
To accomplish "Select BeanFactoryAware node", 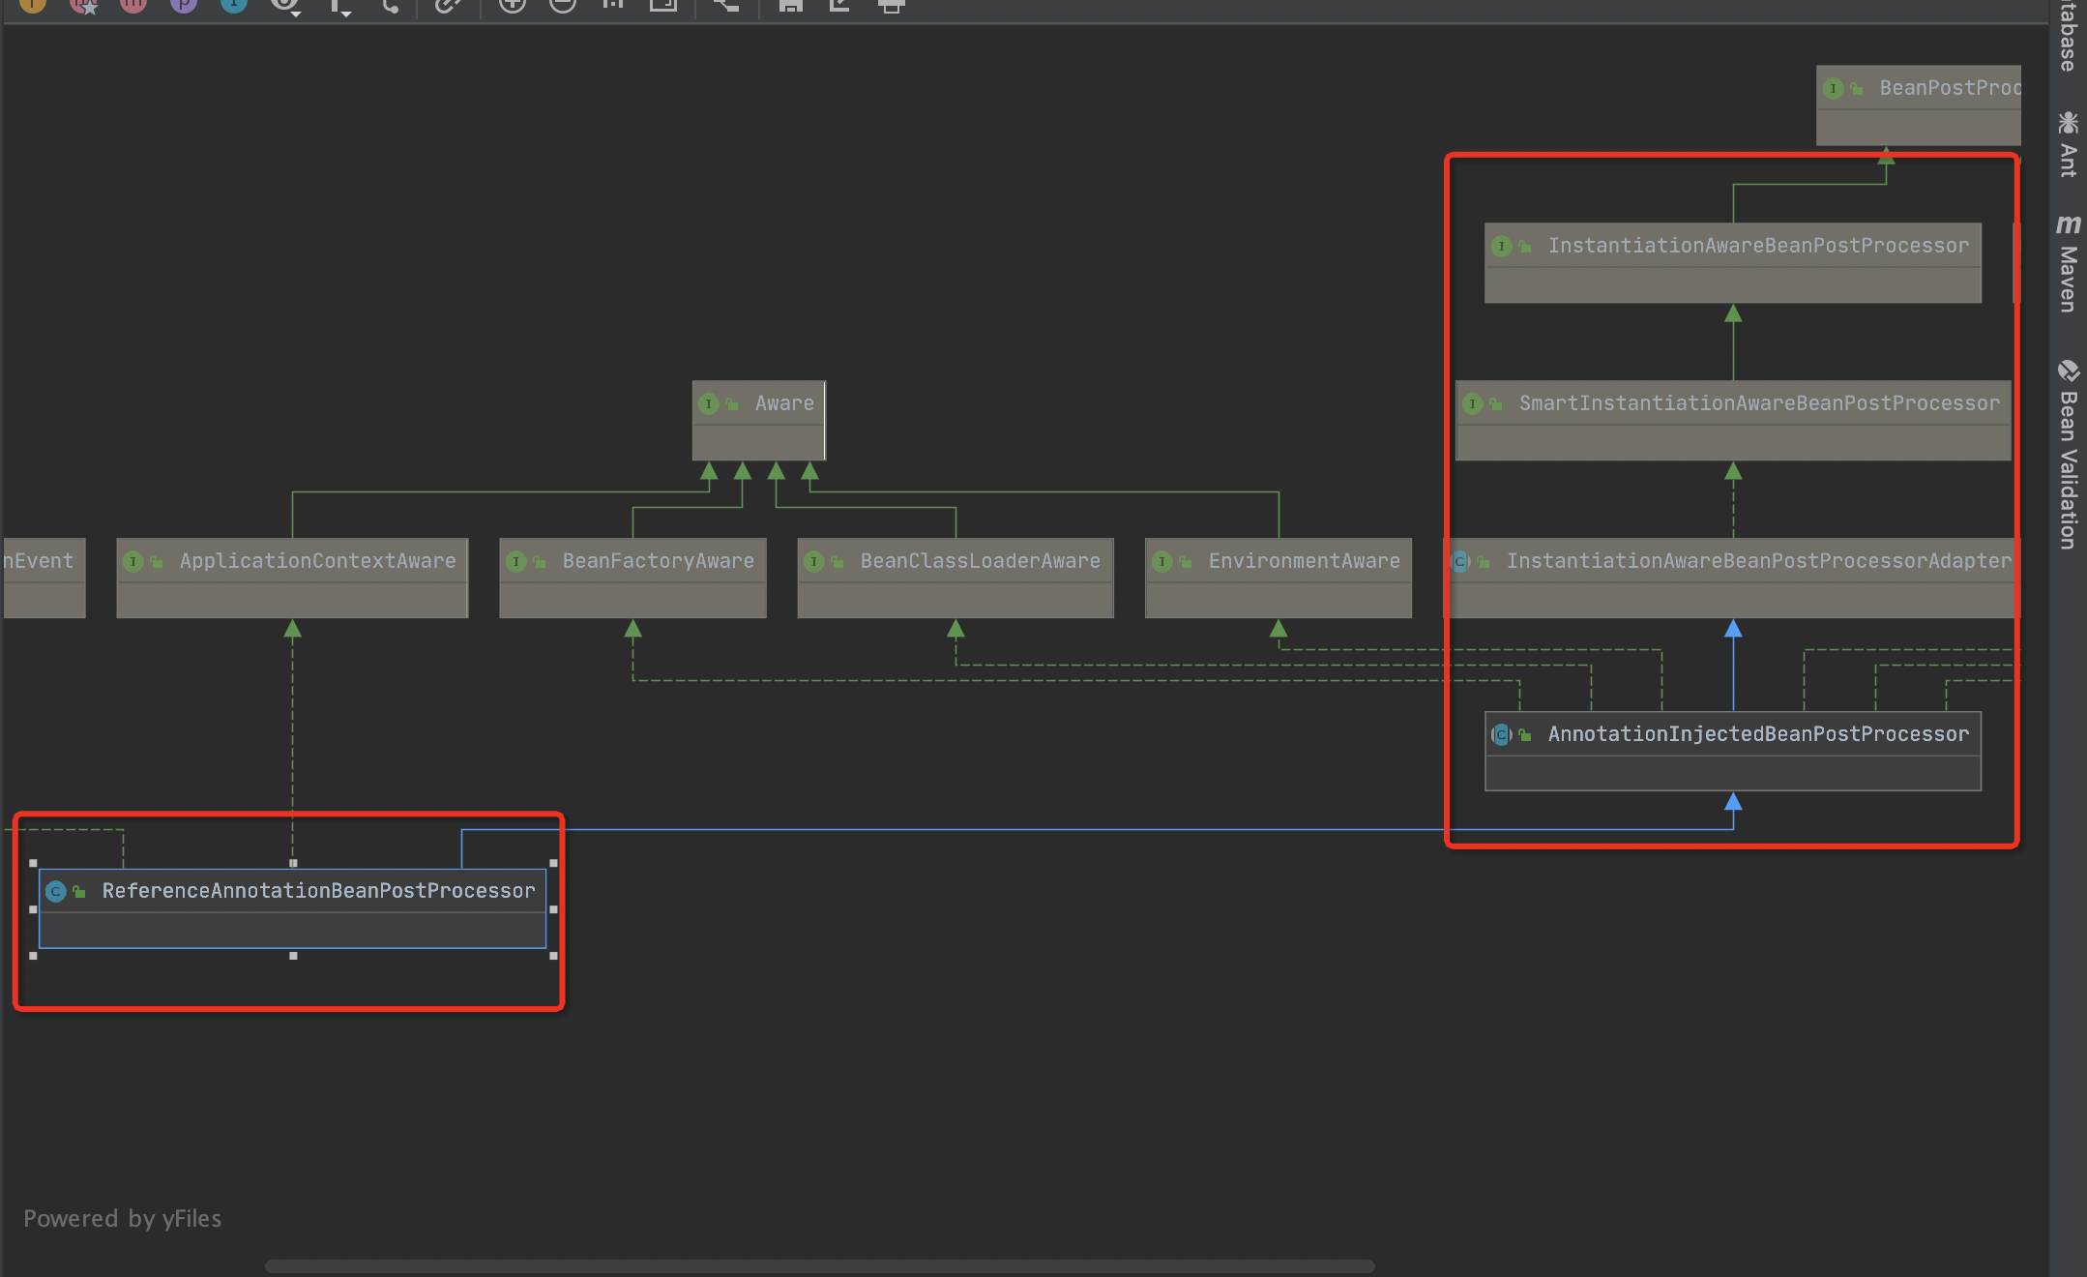I will click(632, 579).
